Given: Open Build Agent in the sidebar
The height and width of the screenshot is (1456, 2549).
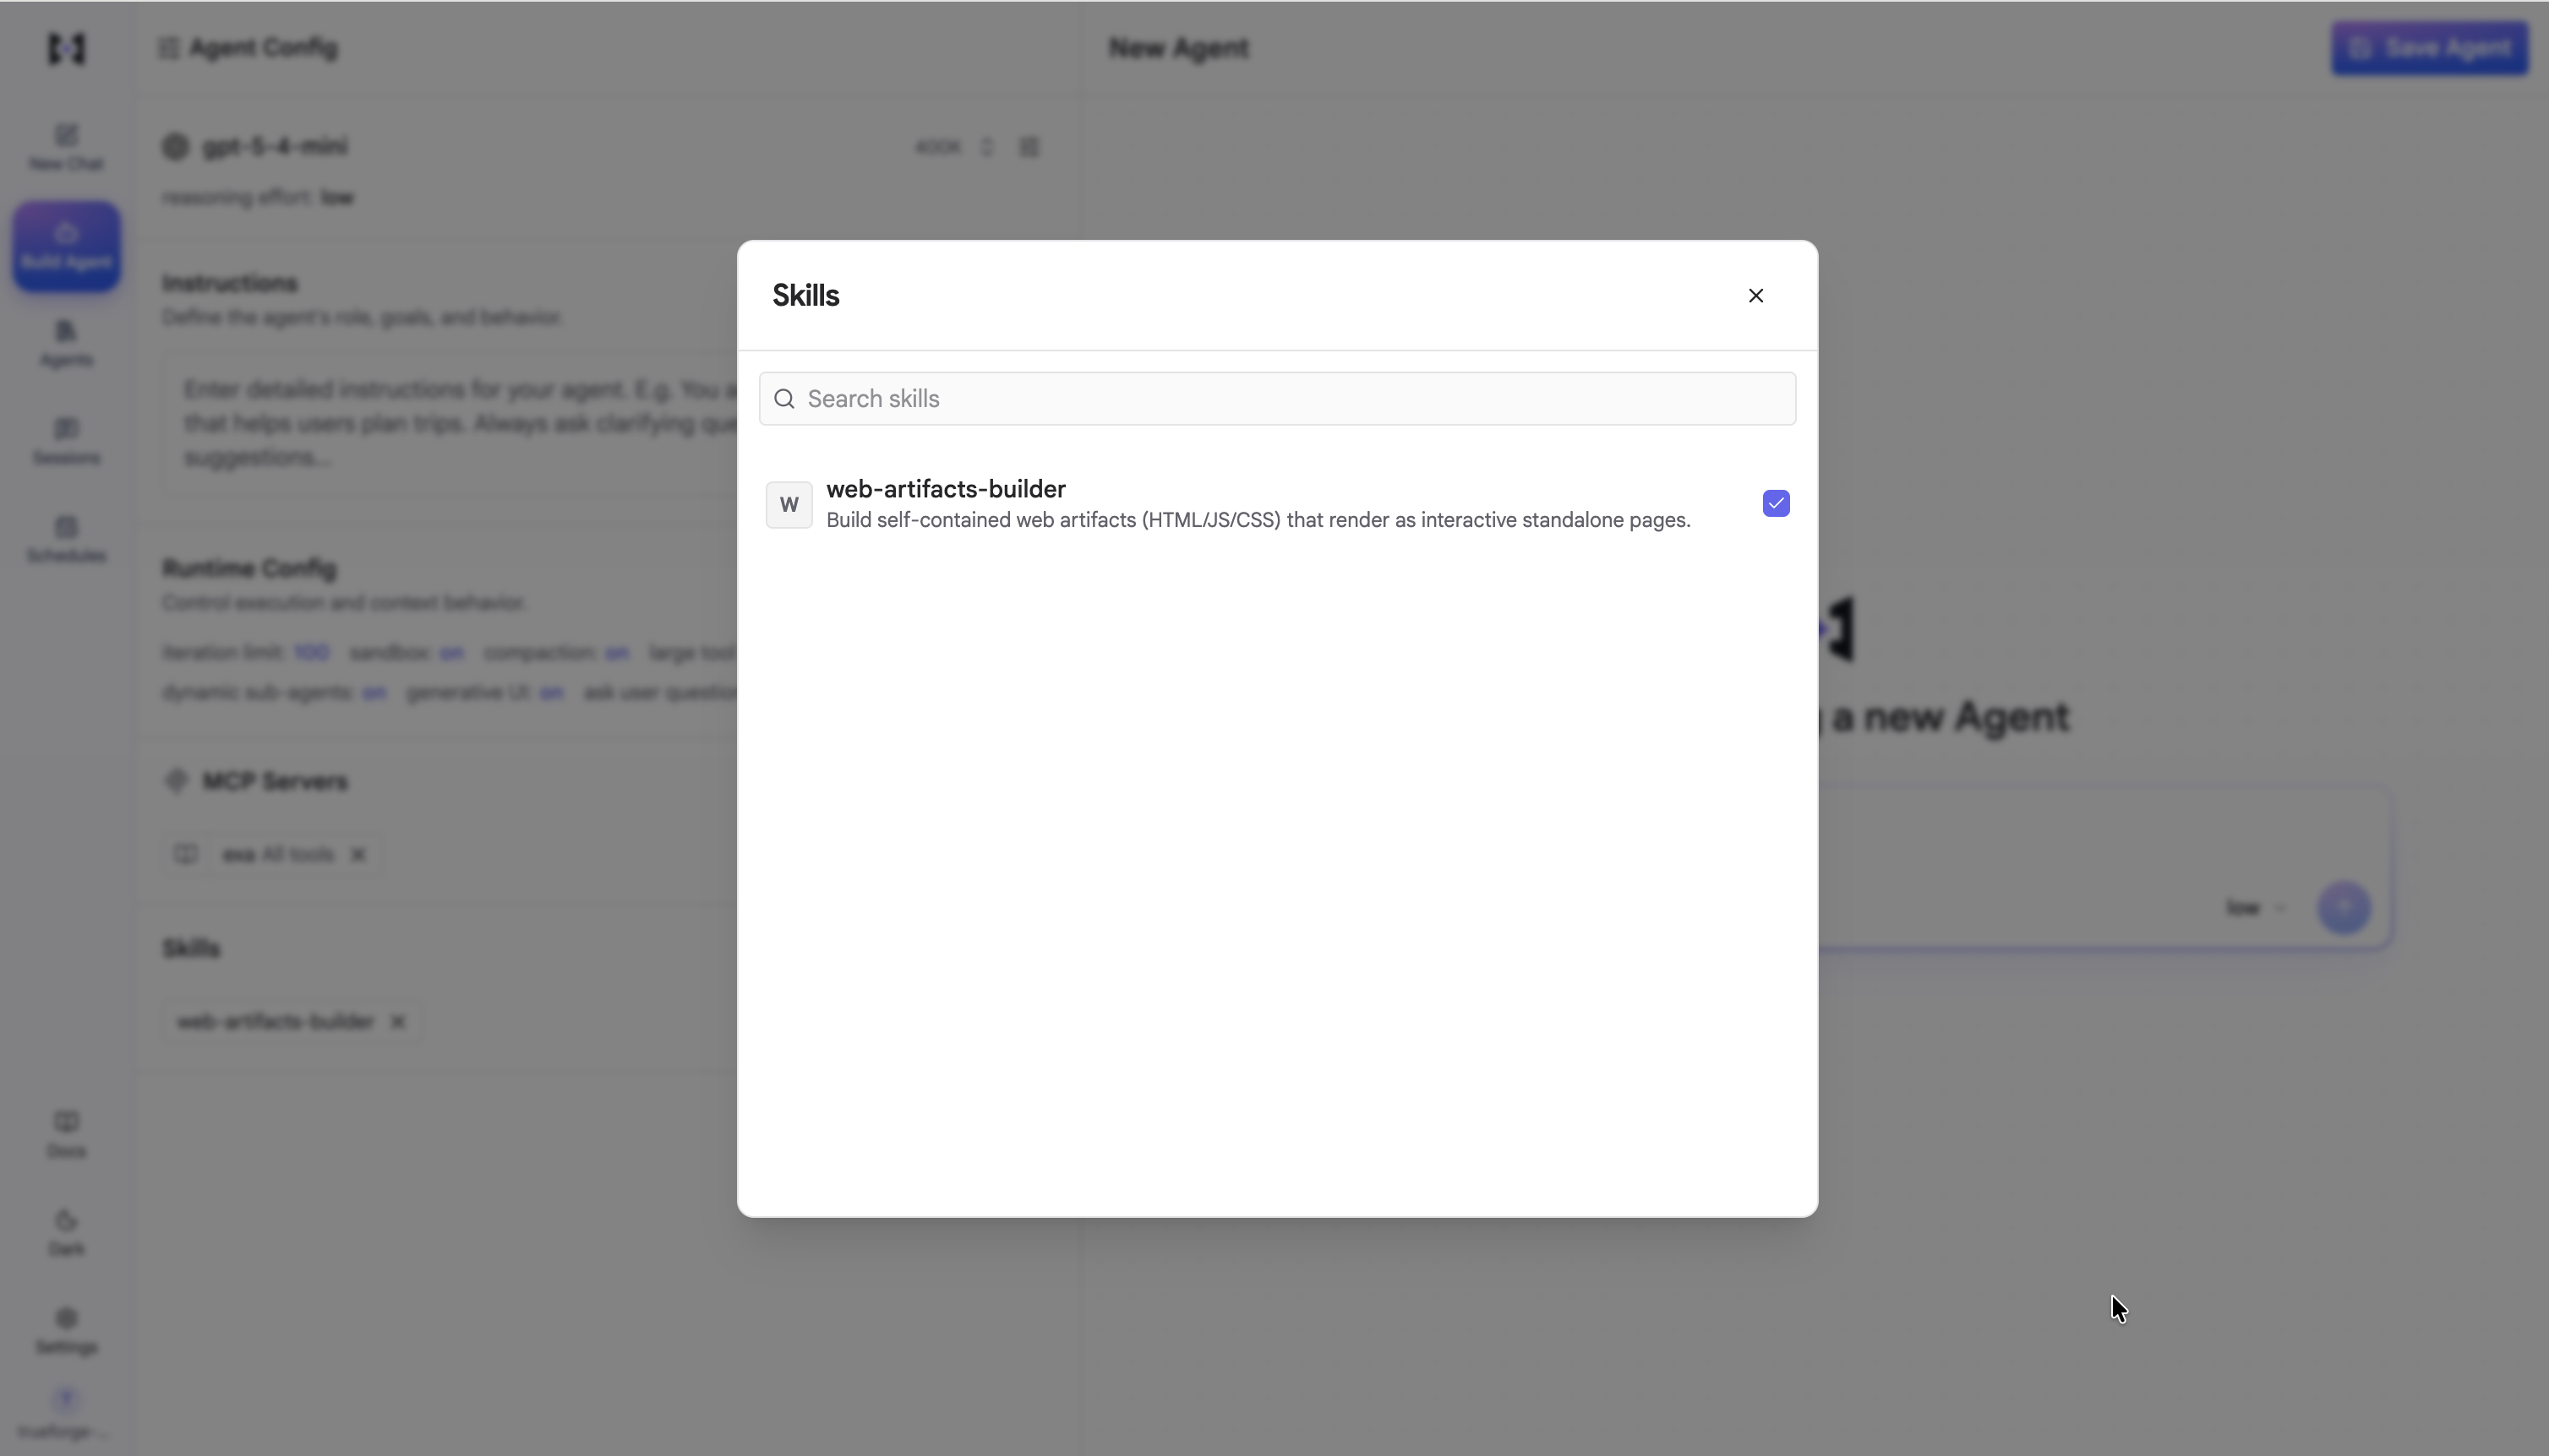Looking at the screenshot, I should (x=66, y=246).
